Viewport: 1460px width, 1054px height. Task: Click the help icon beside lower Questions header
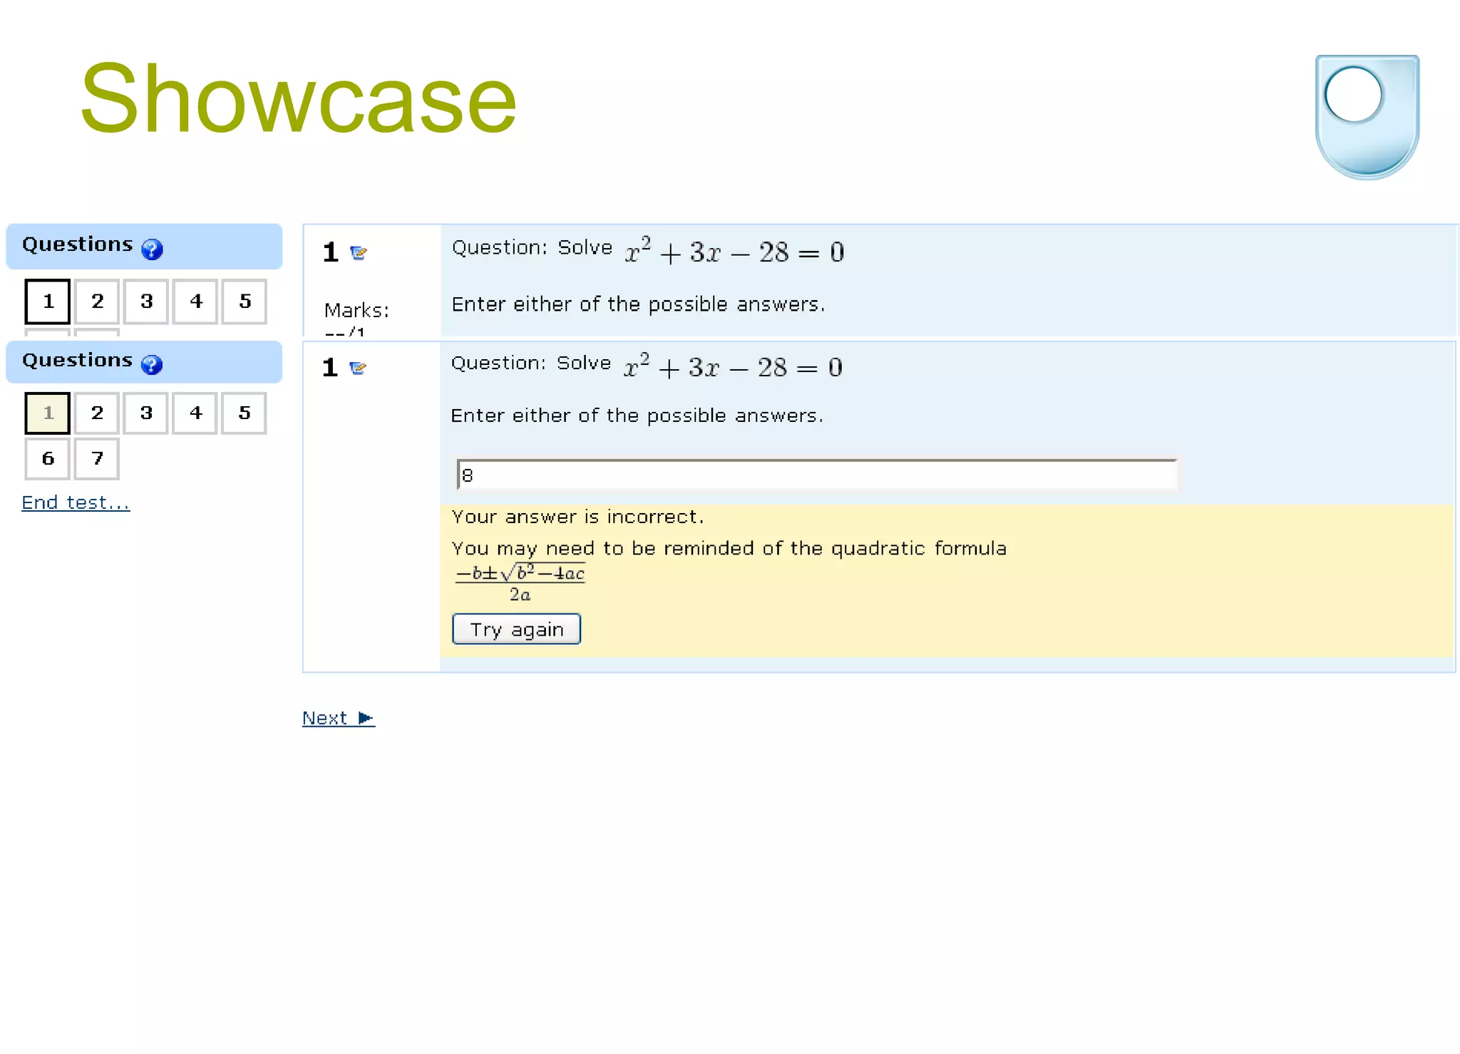tap(152, 364)
